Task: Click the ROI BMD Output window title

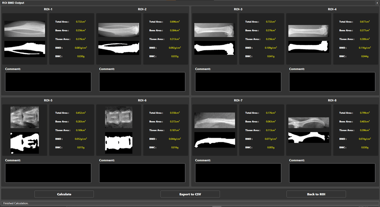Action: pyautogui.click(x=13, y=3)
